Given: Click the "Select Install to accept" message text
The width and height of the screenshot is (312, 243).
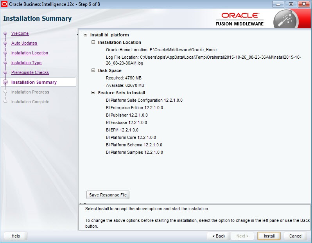Looking at the screenshot, I should (x=147, y=209).
